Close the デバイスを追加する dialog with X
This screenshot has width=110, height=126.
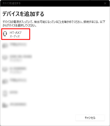point(105,3)
